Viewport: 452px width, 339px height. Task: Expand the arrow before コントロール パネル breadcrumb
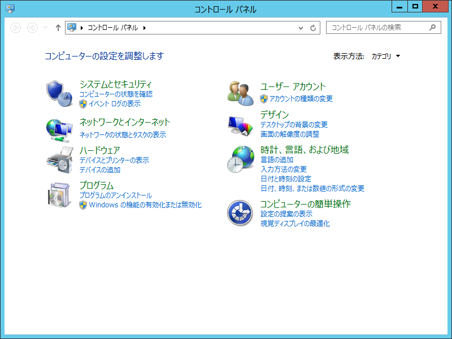82,28
